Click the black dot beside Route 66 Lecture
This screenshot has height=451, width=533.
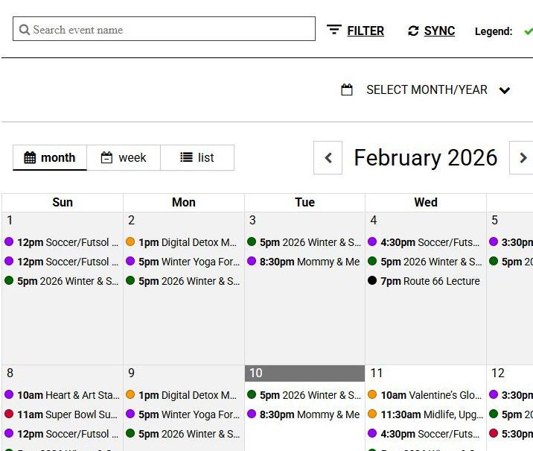[x=372, y=281]
